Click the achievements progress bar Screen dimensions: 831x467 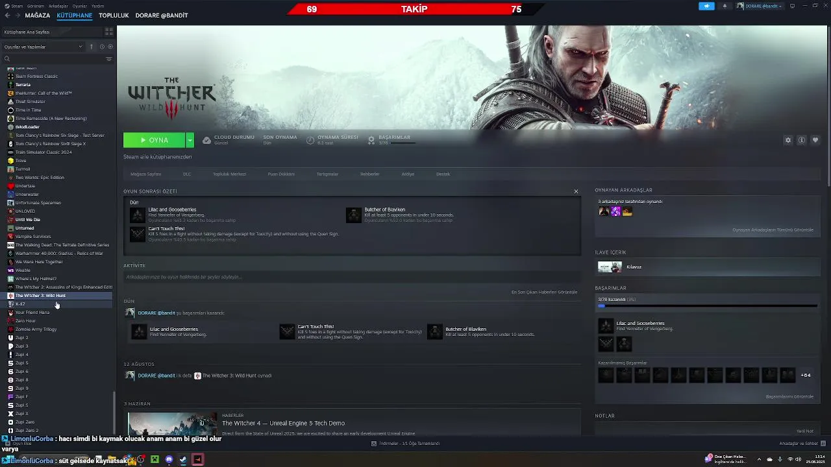pos(706,305)
